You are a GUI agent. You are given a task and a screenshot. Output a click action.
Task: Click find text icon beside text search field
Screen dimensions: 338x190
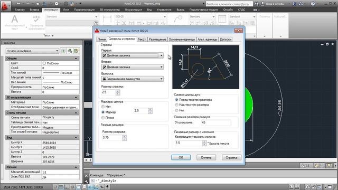point(96,23)
